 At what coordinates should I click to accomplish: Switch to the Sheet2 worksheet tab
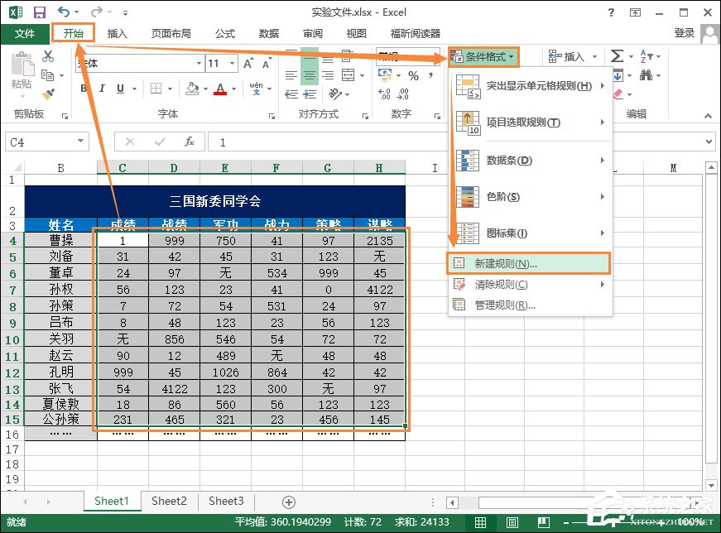coord(169,502)
